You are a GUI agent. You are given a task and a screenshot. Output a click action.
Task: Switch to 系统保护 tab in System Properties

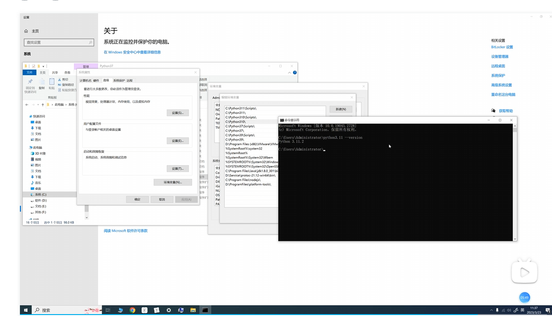pos(119,81)
